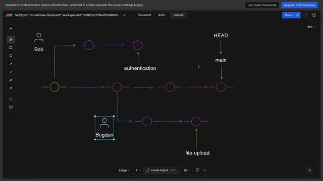
Task: Open the Large text size dropdown
Action: (x=124, y=170)
